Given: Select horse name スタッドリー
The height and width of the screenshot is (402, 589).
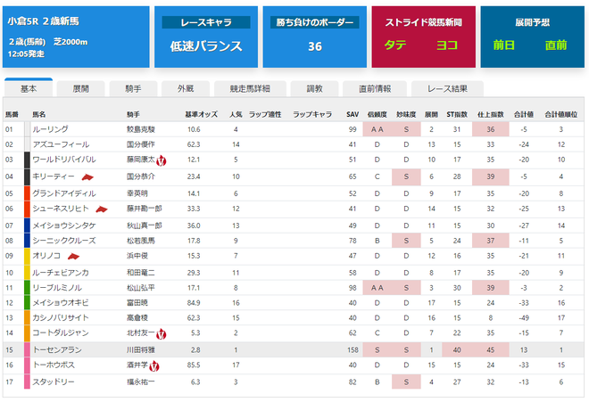Looking at the screenshot, I should [x=54, y=382].
